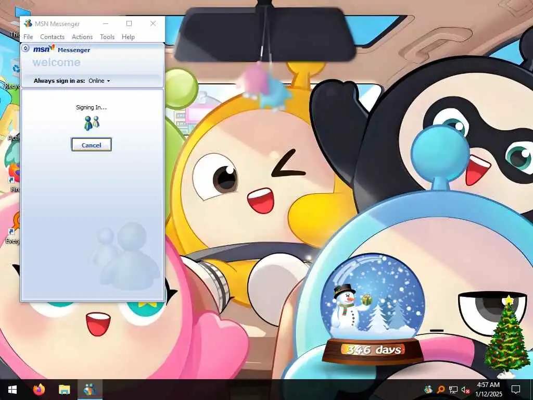Screen dimensions: 533x400
Task: Click the MSN Messenger title bar icon
Action: 28,23
